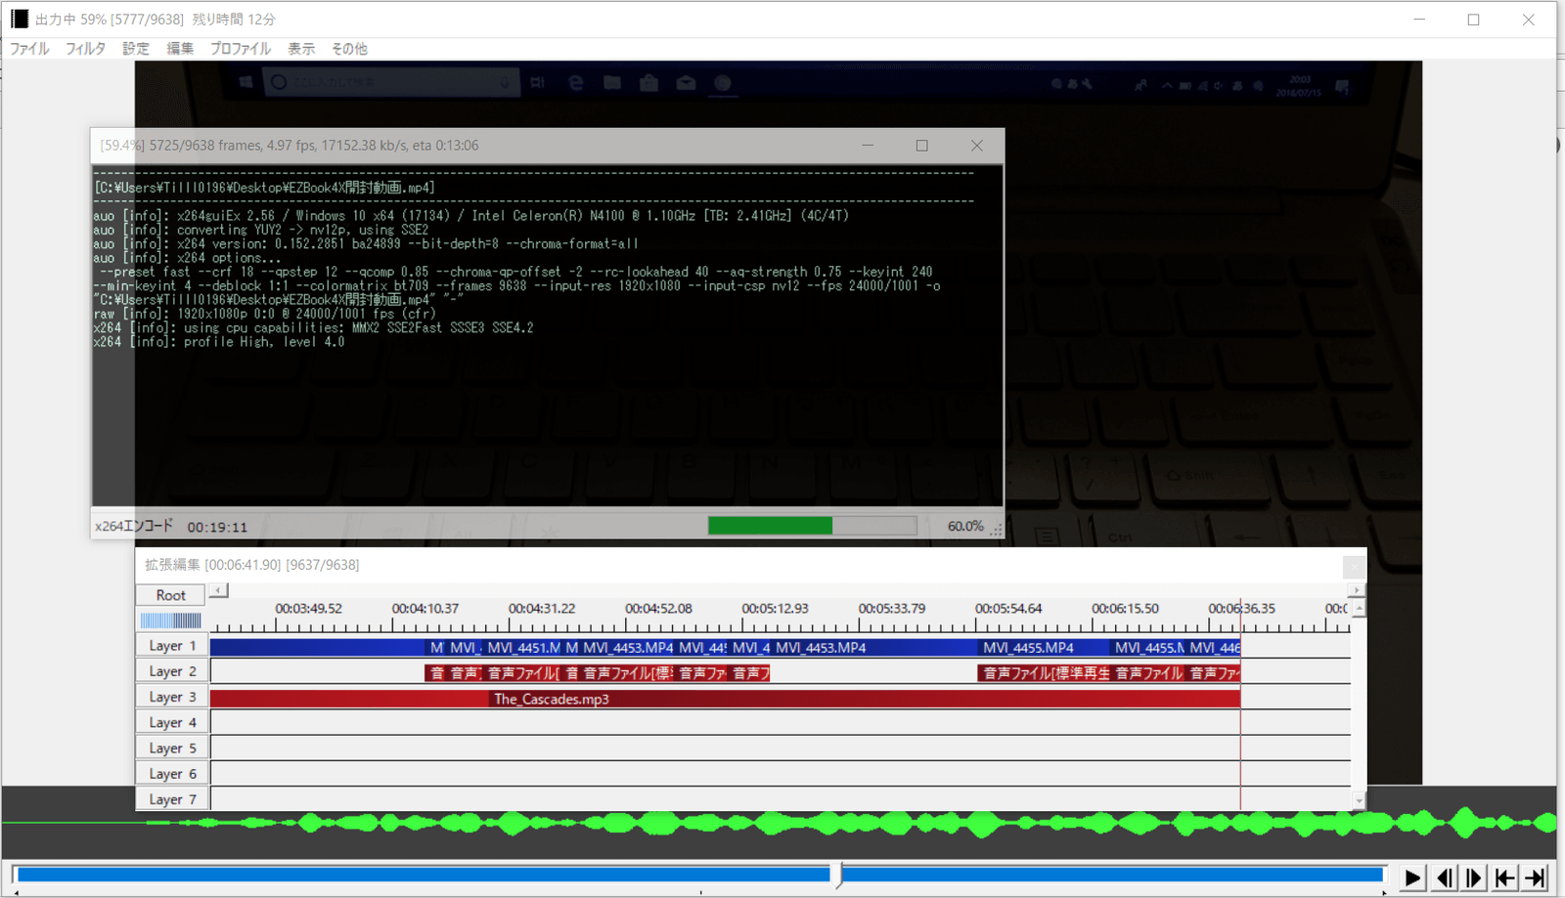This screenshot has width=1565, height=898.
Task: Toggle visibility of Layer 3
Action: pos(171,697)
